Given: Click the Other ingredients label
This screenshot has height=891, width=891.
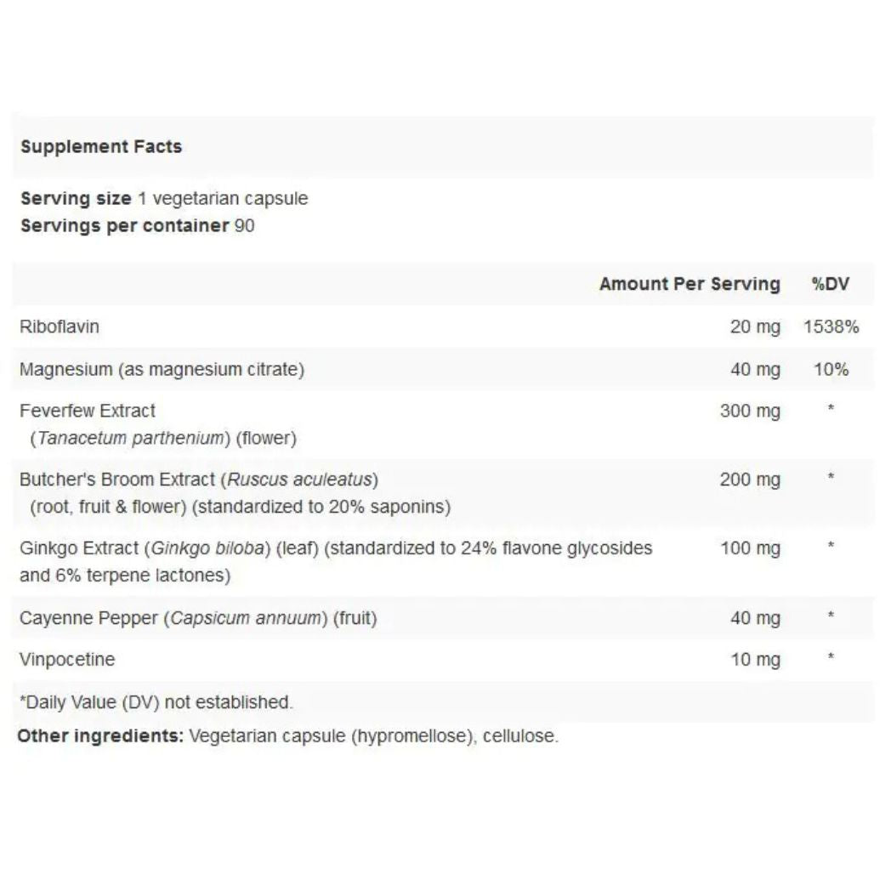Looking at the screenshot, I should (x=100, y=736).
